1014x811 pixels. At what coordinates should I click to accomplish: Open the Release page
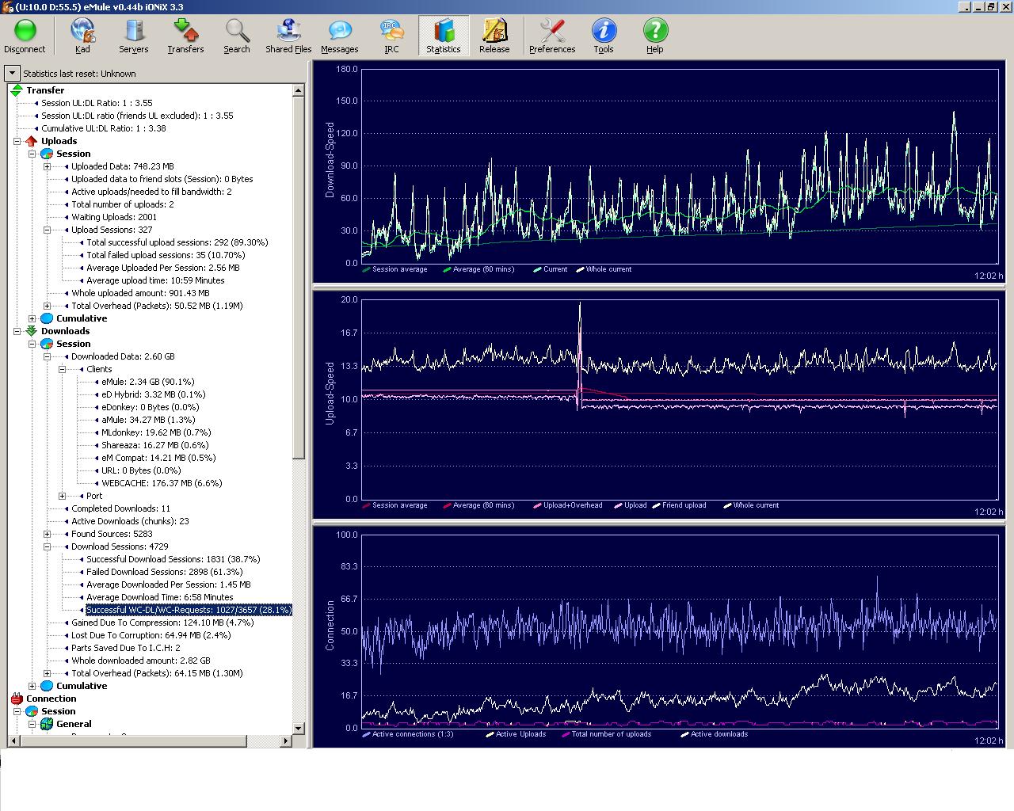[494, 36]
